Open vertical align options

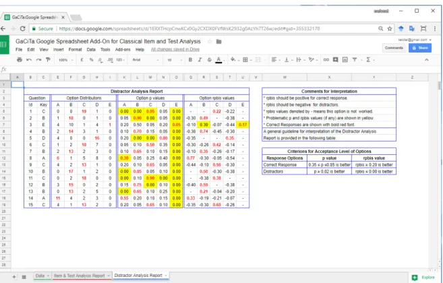pos(287,59)
